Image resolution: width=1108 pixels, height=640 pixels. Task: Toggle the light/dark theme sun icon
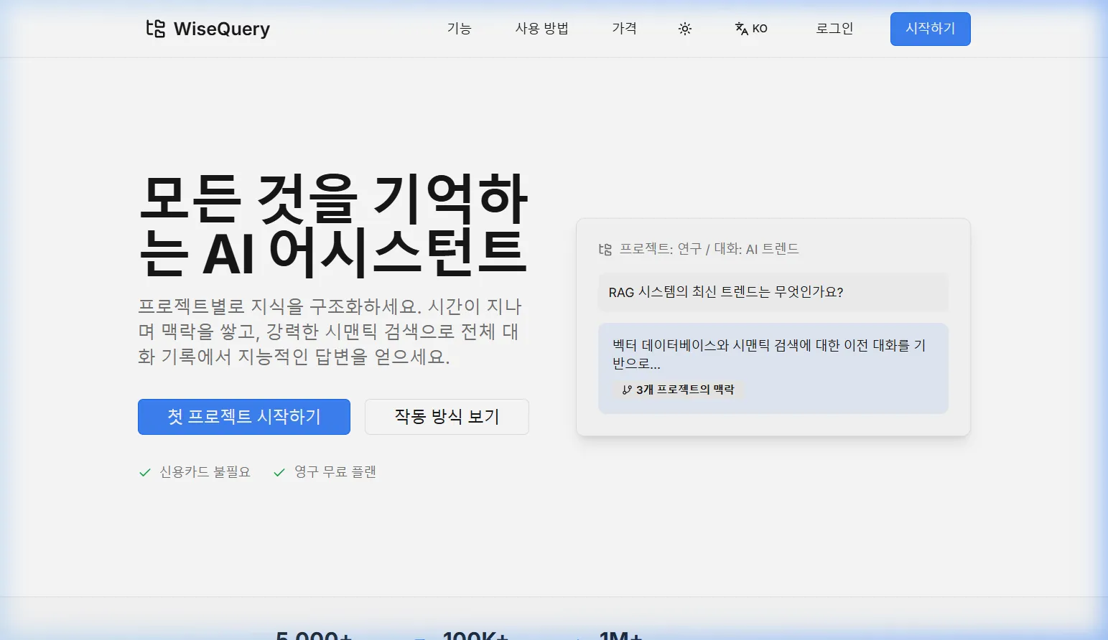pyautogui.click(x=684, y=29)
